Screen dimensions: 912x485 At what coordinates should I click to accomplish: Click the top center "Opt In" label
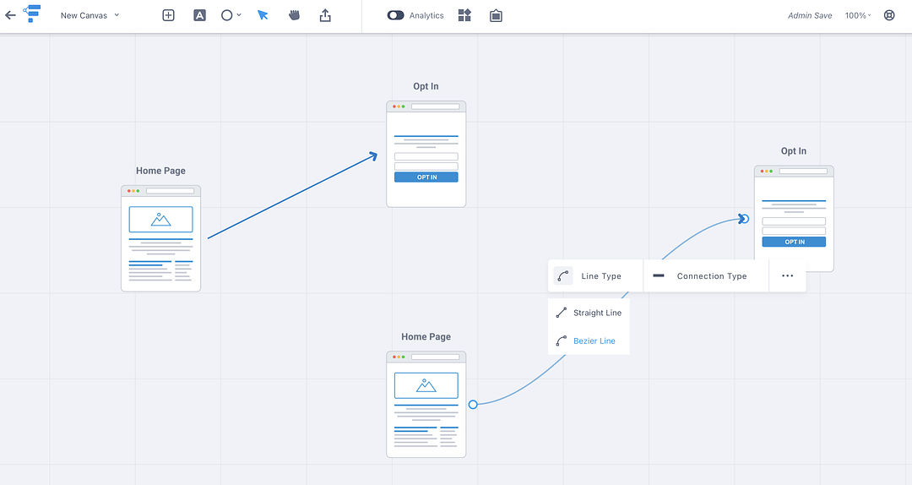point(426,86)
